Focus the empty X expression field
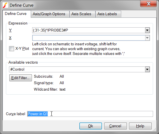This screenshot has width=159, height=134. 89,38
